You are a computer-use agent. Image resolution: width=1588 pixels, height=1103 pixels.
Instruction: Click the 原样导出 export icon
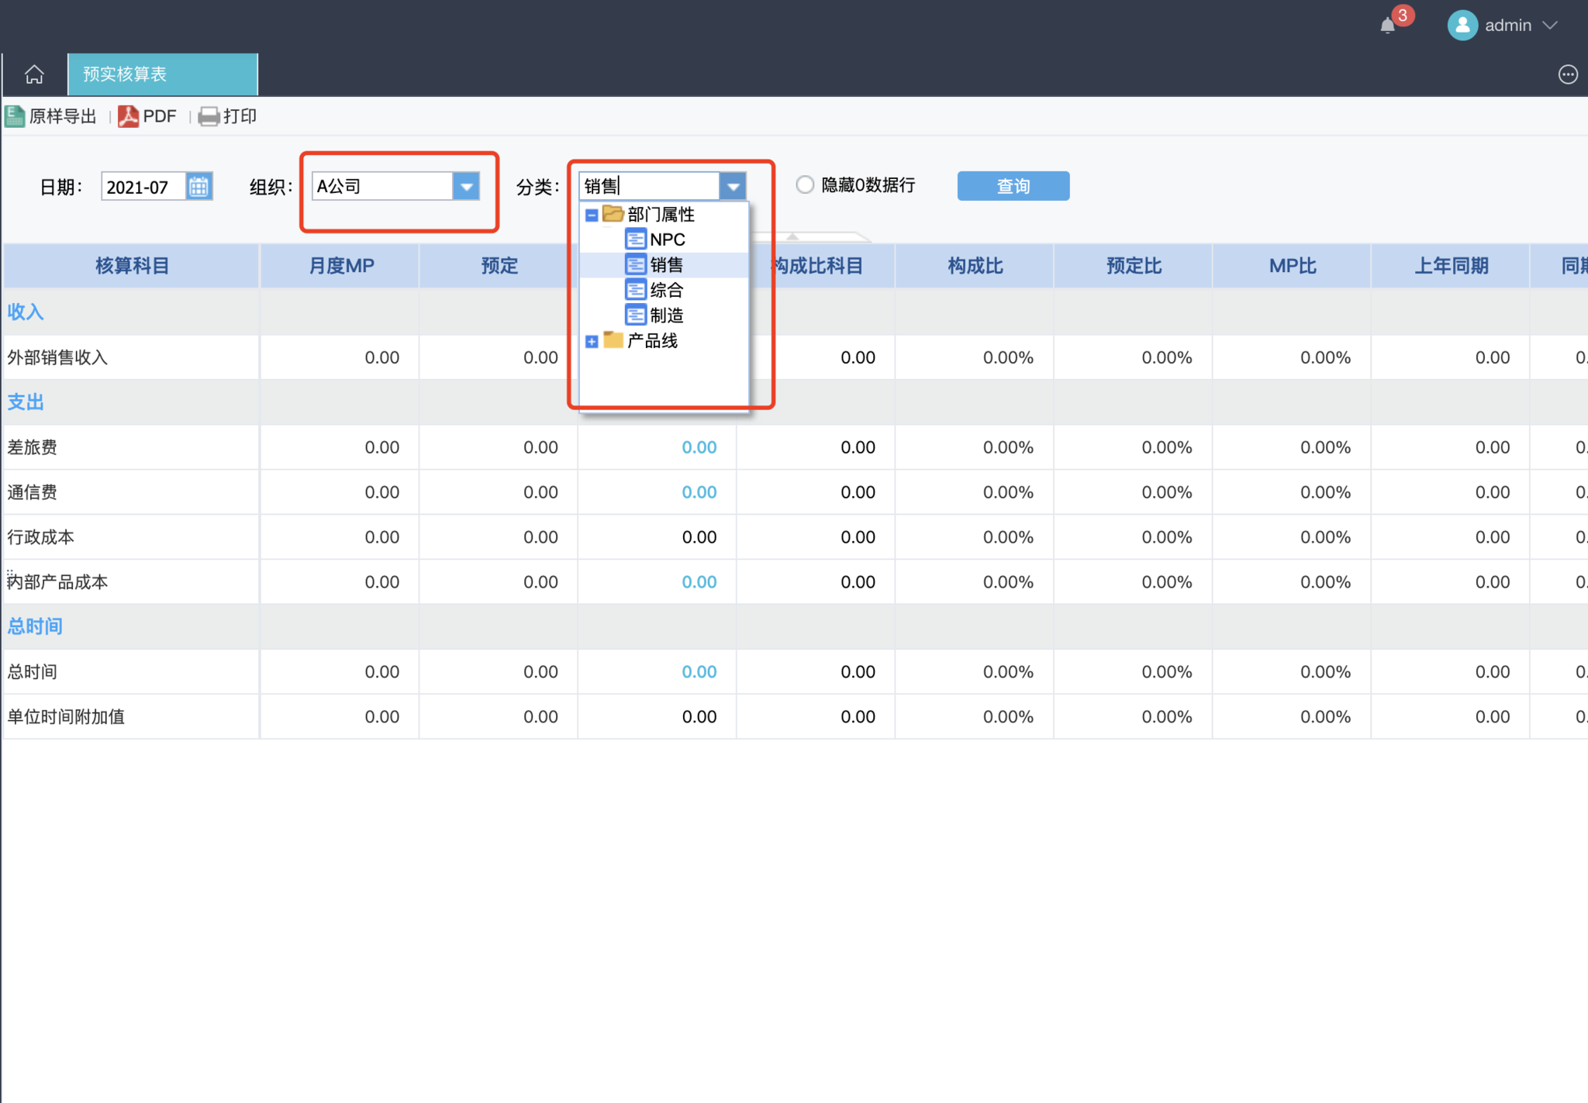[15, 116]
